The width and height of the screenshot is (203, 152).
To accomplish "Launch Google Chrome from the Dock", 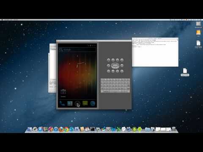I will coord(66,129).
